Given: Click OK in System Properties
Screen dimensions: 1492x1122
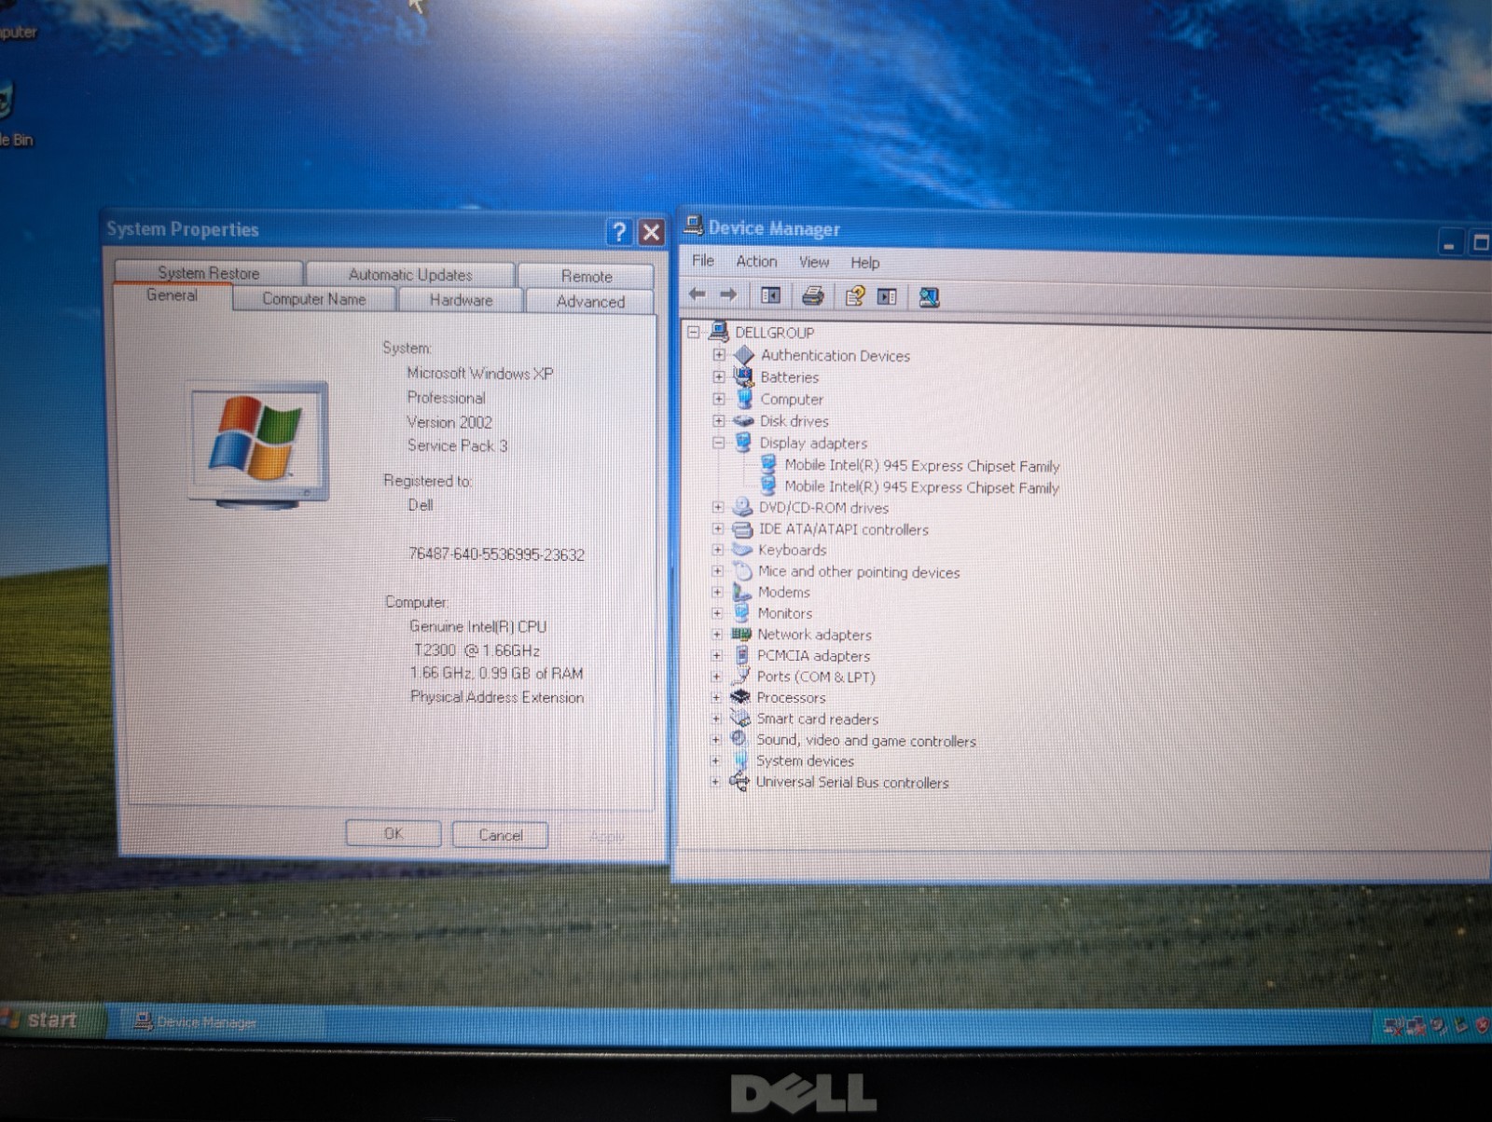Looking at the screenshot, I should [394, 833].
